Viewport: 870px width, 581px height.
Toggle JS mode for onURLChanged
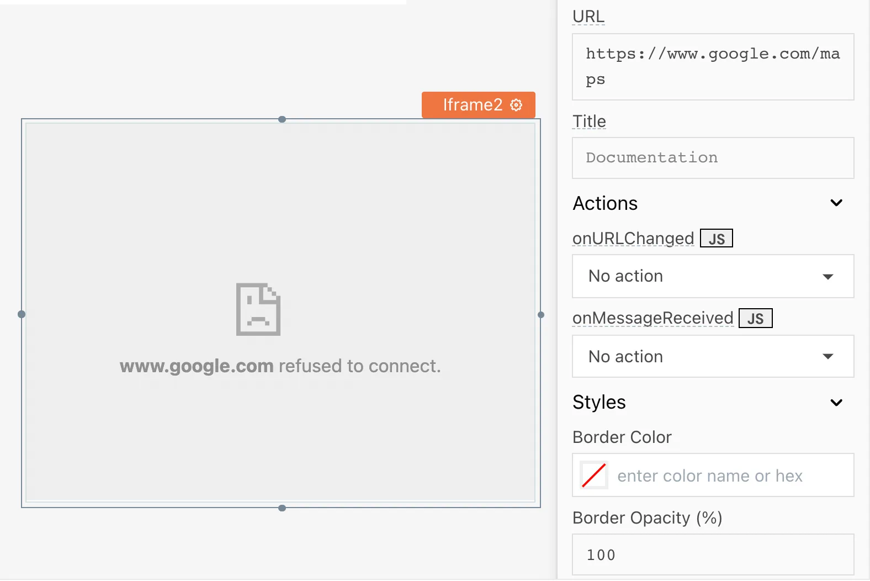716,239
